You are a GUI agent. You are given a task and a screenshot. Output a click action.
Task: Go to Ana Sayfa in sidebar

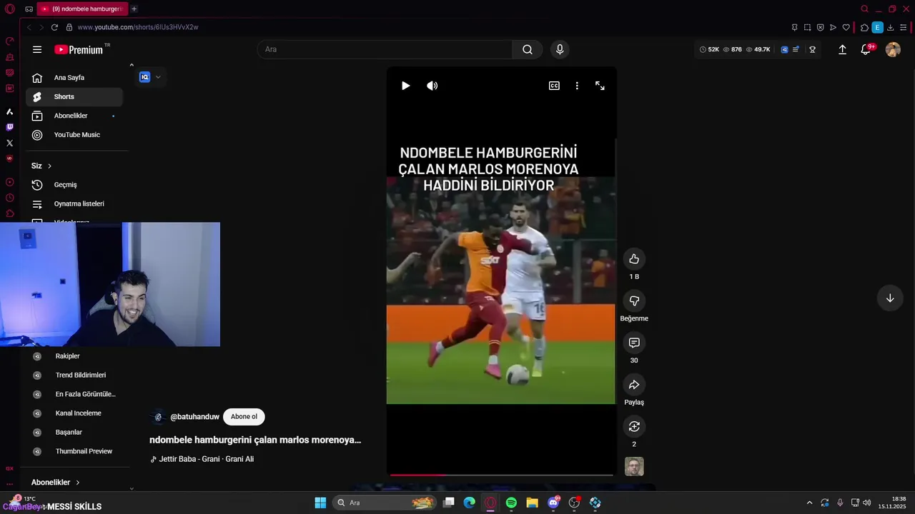point(74,78)
